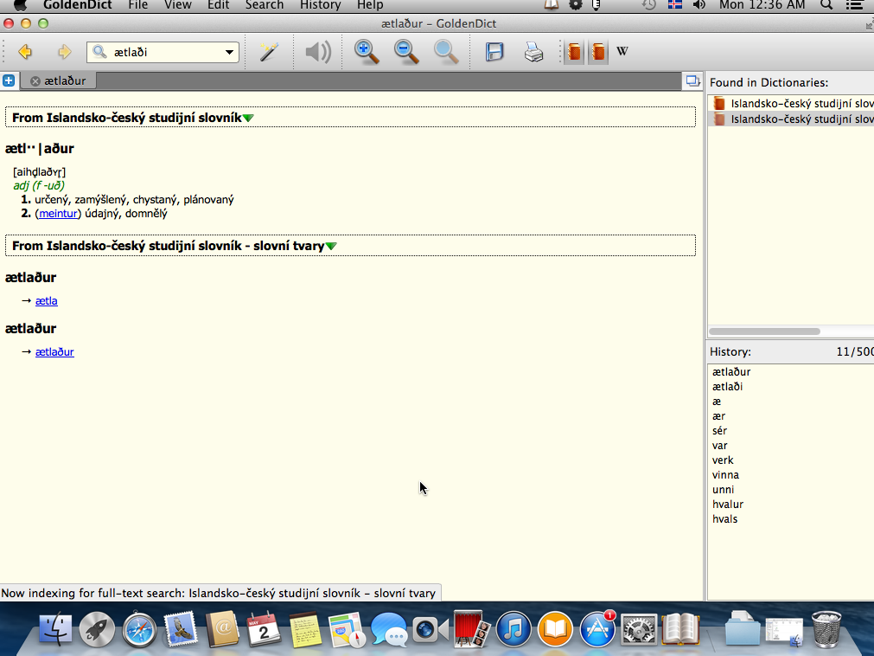Open the Apple menu

click(20, 5)
